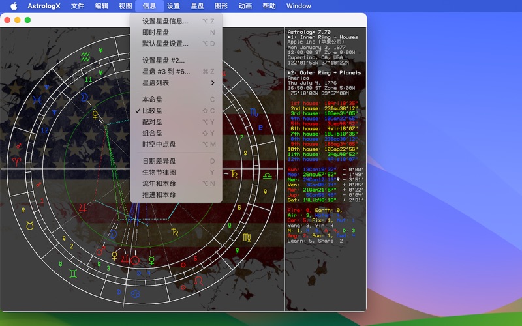Click the red Sun circle glyph at bottom

[135, 260]
